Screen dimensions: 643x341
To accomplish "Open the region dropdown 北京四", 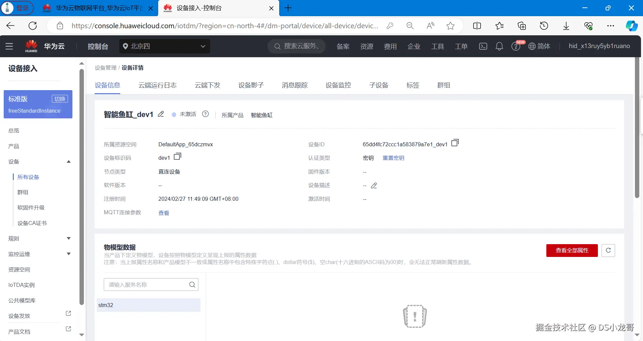I will [x=165, y=46].
